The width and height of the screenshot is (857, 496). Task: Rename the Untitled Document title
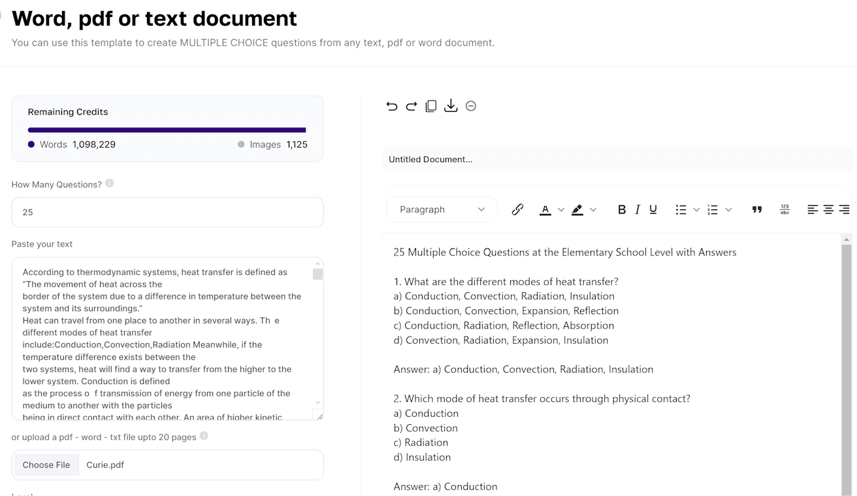[x=430, y=159]
